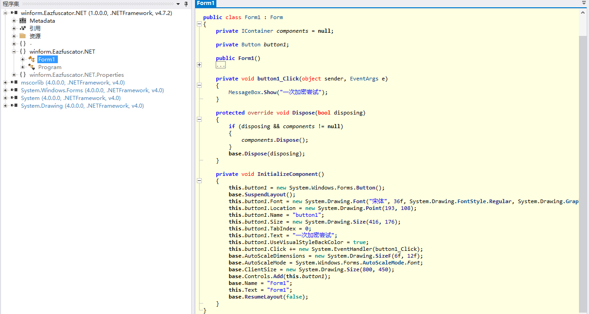The width and height of the screenshot is (589, 314).
Task: Click the 资源 folder icon
Action: point(23,36)
